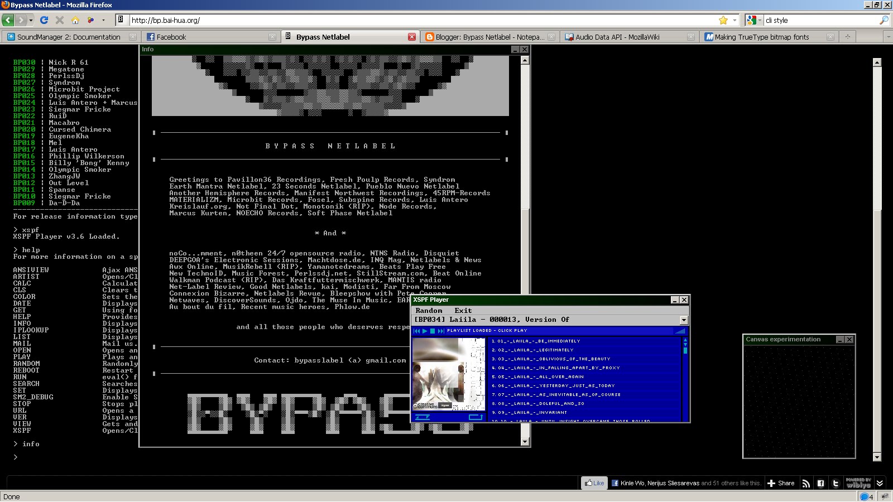Go to previous track in XSPF Player

click(x=416, y=331)
